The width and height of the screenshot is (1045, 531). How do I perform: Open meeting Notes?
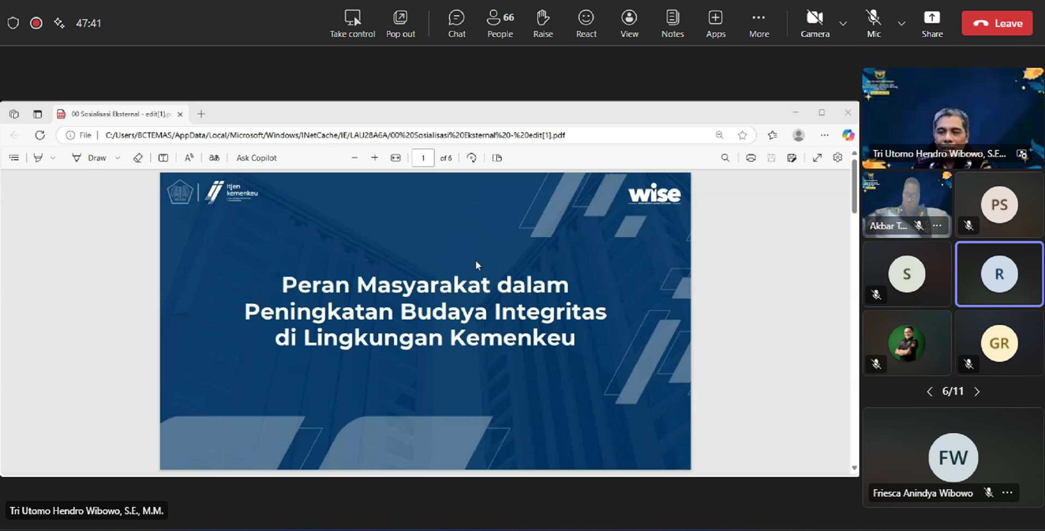[x=672, y=23]
